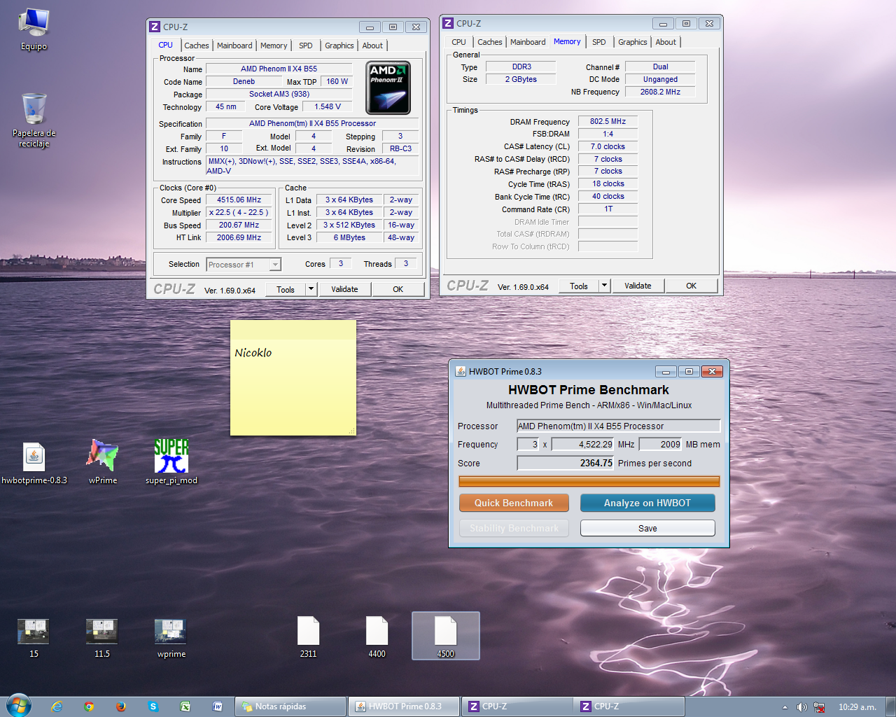This screenshot has width=896, height=717.
Task: Click the HWBOT Processor name field
Action: pos(619,426)
